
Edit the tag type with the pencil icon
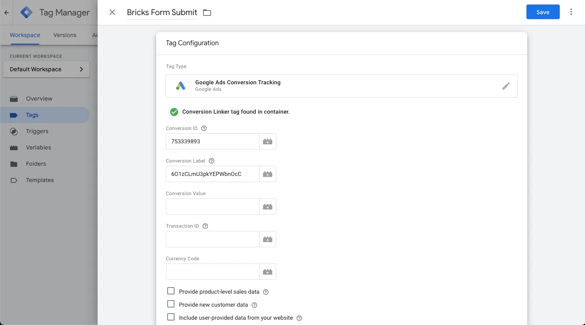pyautogui.click(x=506, y=86)
